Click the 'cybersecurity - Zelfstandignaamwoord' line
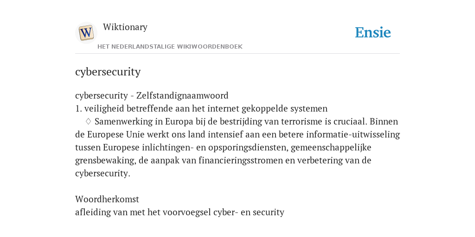 (x=152, y=95)
